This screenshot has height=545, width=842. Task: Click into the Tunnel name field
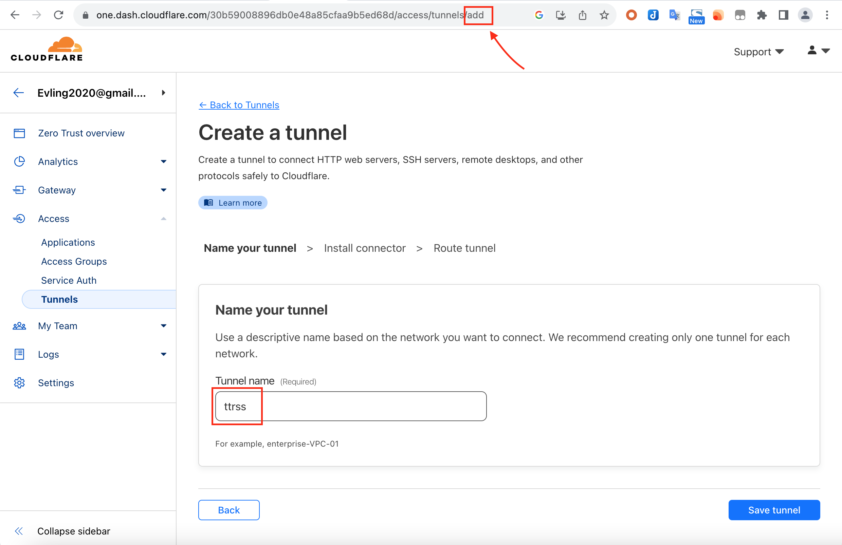point(351,406)
